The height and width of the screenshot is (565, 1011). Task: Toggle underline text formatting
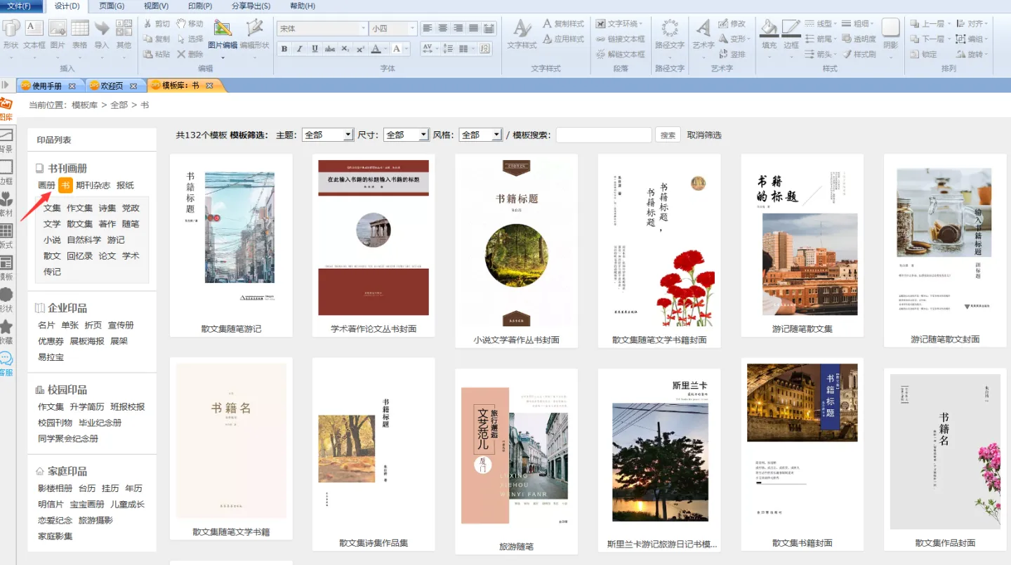coord(315,48)
